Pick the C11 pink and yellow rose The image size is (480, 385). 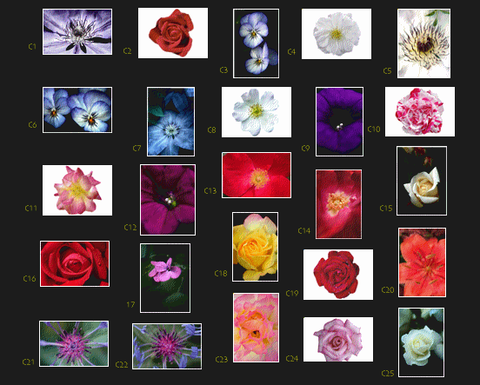tap(77, 190)
